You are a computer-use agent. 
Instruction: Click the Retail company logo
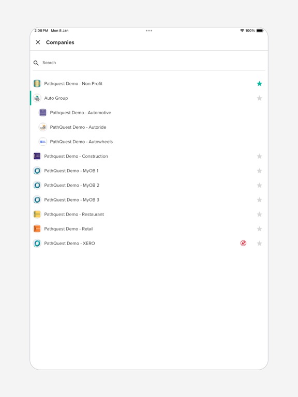tap(37, 229)
